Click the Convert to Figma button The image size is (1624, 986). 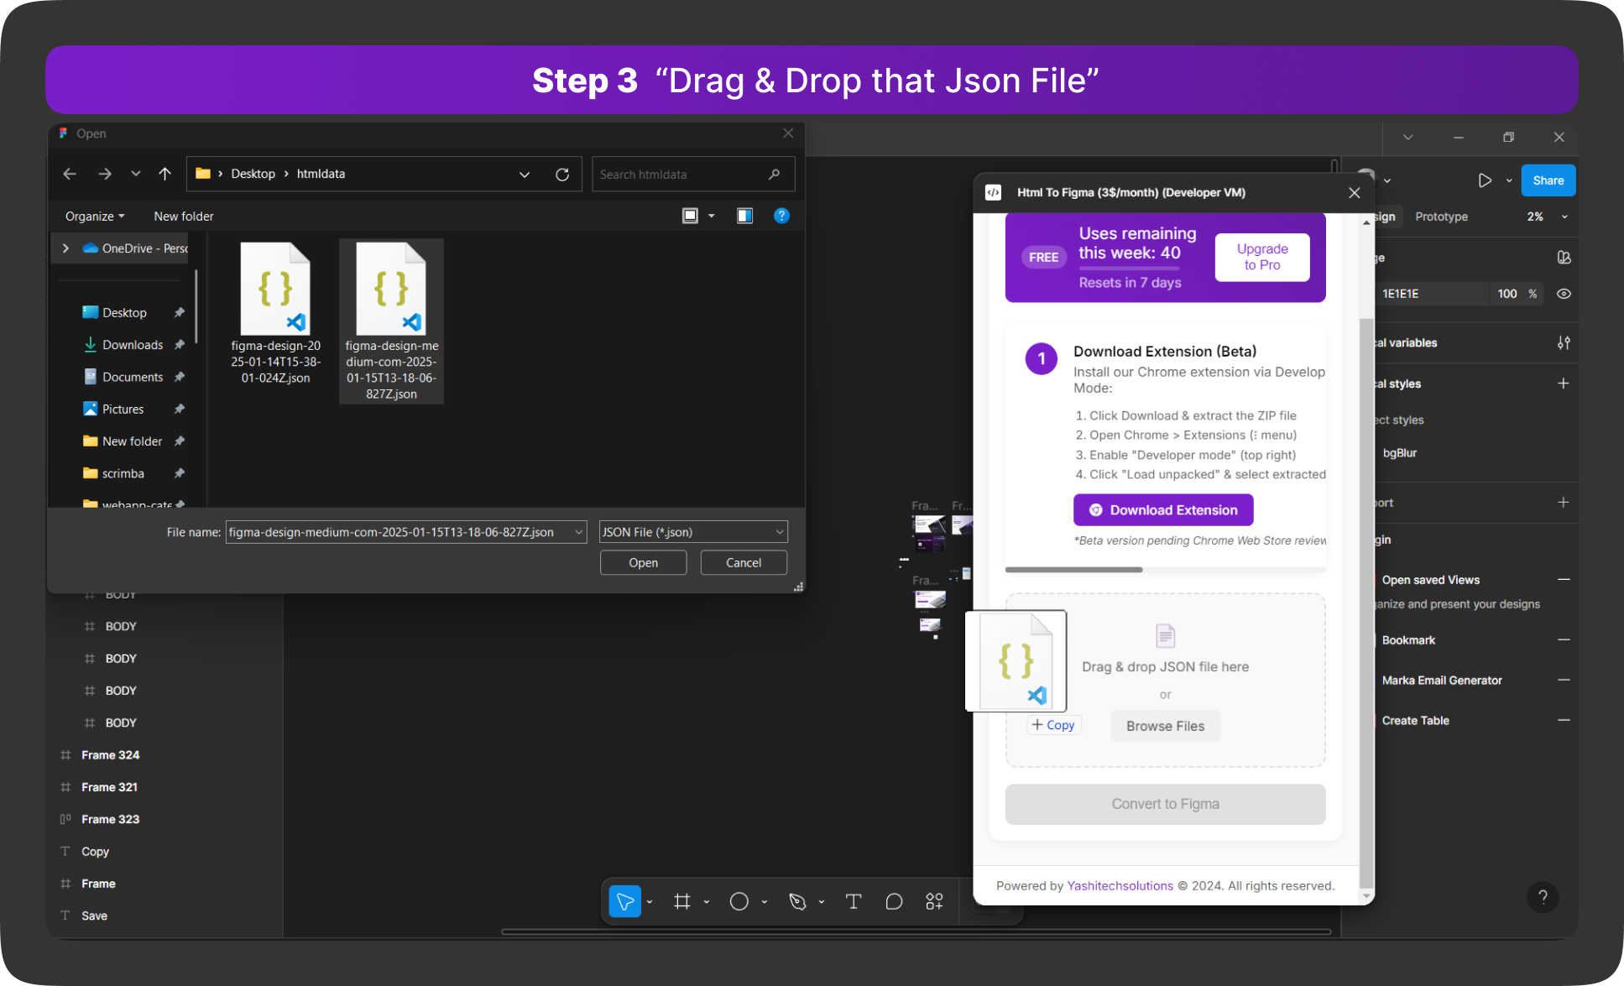coord(1165,804)
